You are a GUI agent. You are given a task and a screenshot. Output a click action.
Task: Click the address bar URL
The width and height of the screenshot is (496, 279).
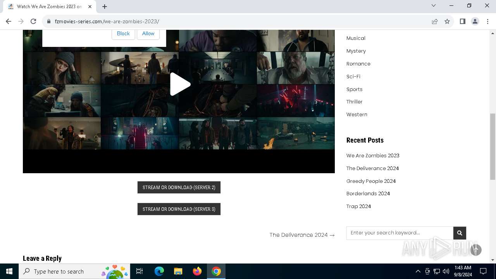coord(107,21)
